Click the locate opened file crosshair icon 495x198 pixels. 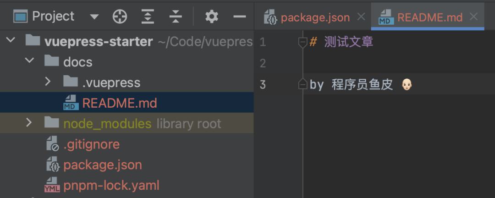coord(120,16)
